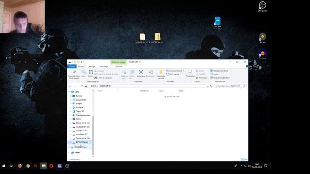This screenshot has height=174, width=310.
Task: Select the SD Card Formatter desktop shortcut
Action: pyautogui.click(x=217, y=23)
